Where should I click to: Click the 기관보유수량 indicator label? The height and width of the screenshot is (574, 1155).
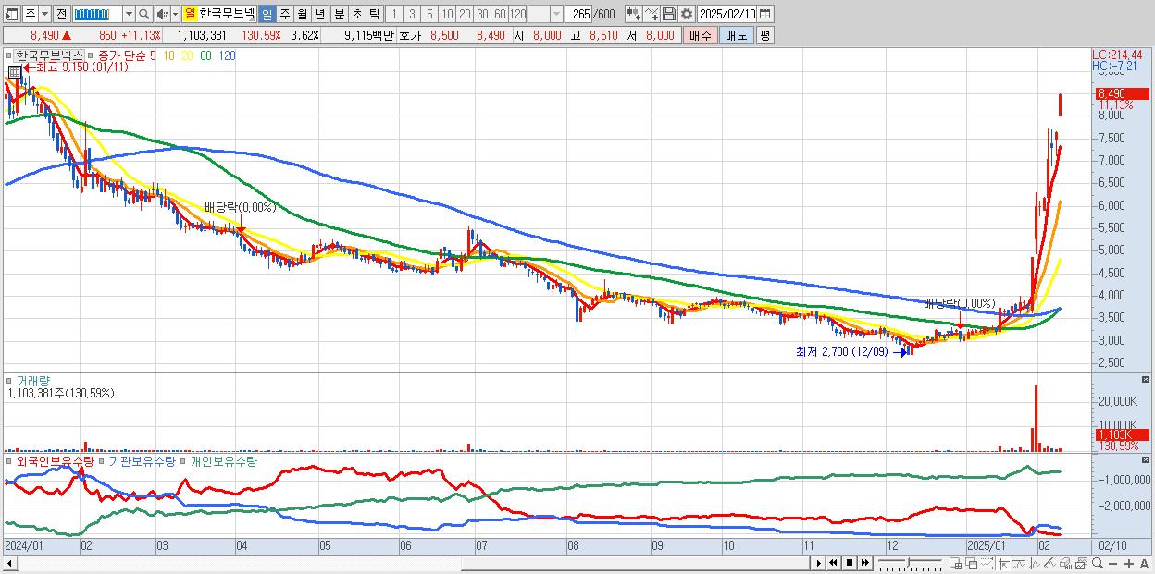pos(143,461)
